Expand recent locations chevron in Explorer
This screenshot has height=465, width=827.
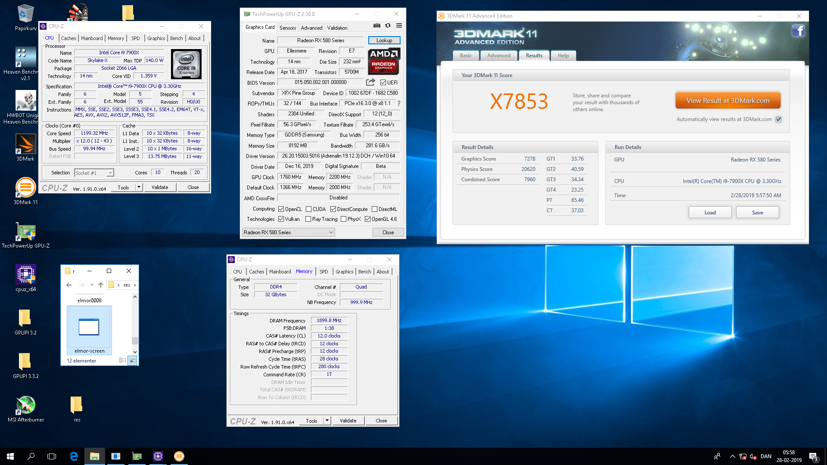(92, 285)
